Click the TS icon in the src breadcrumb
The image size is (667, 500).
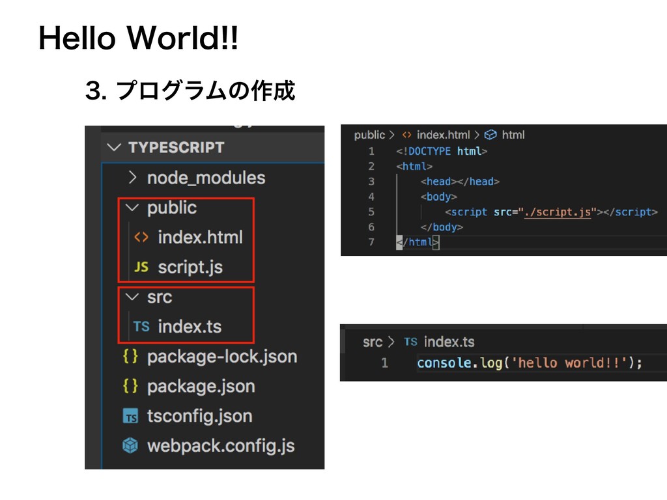pyautogui.click(x=410, y=342)
